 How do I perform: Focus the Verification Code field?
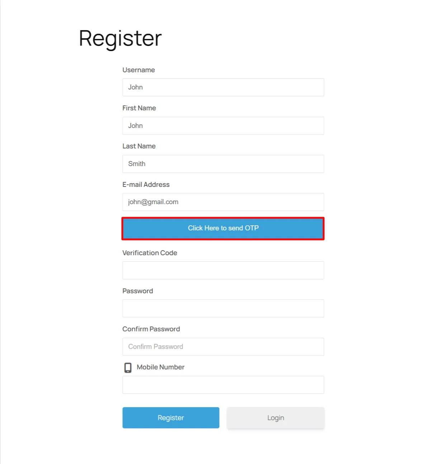(x=223, y=270)
